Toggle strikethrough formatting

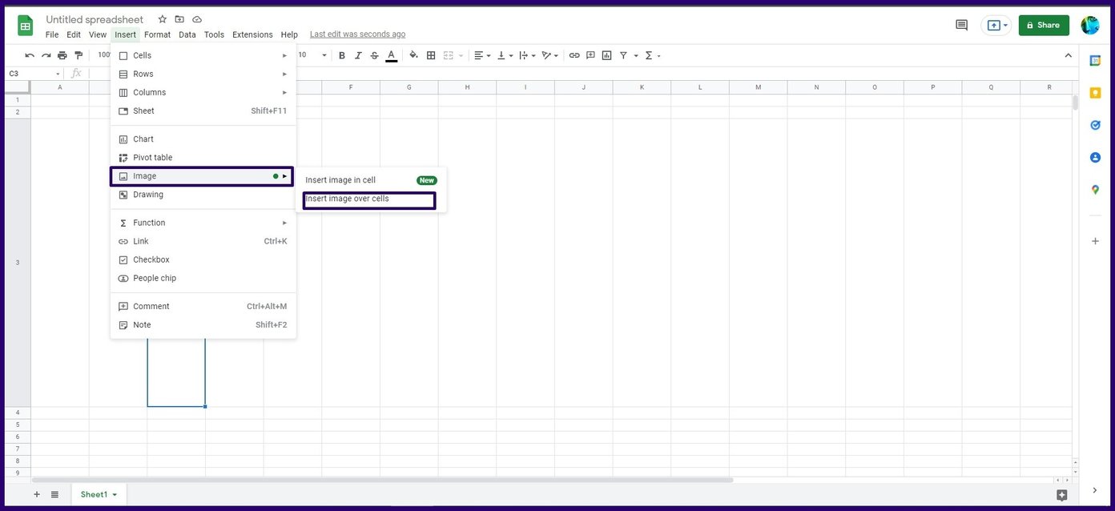[374, 55]
